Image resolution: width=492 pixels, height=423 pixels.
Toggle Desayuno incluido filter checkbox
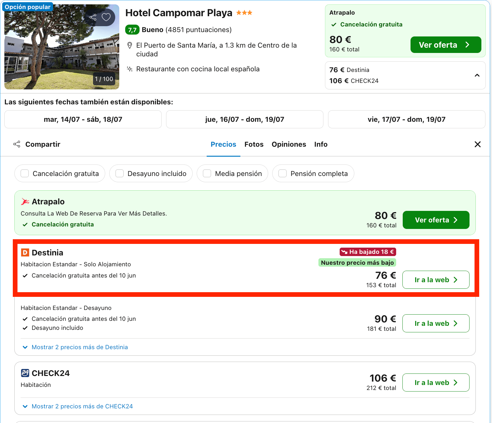click(120, 173)
